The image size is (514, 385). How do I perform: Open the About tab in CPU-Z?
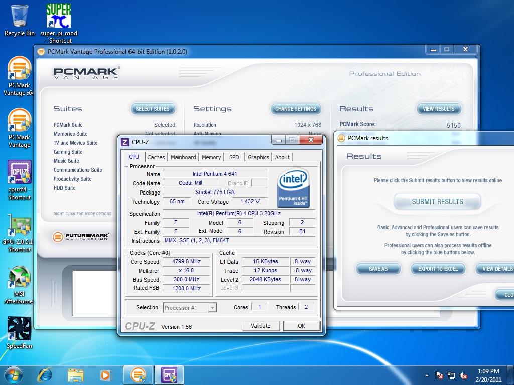tap(282, 157)
